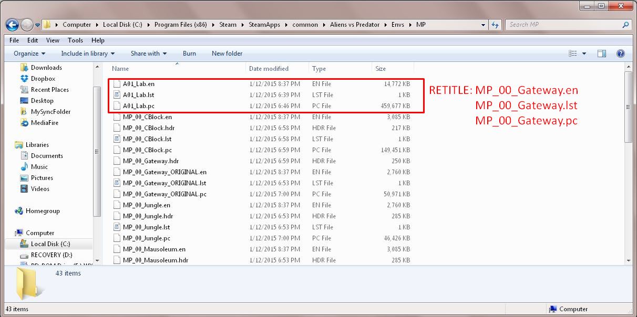This screenshot has width=637, height=317.
Task: Click Libraries in the navigation pane
Action: 37,145
